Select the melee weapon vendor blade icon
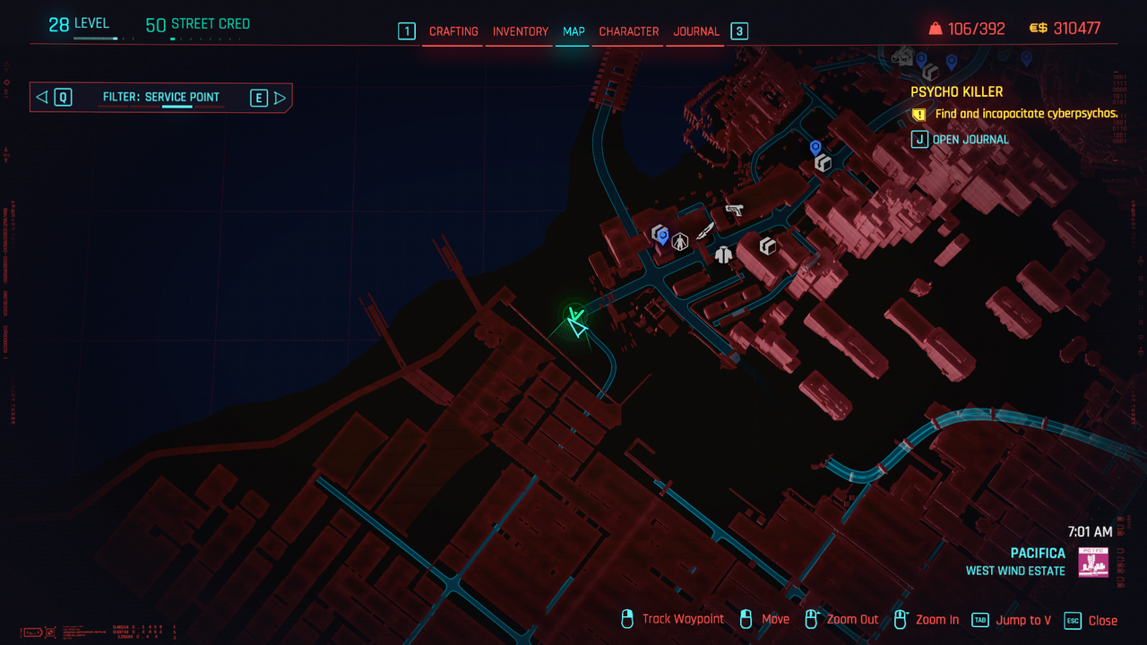The height and width of the screenshot is (645, 1147). (705, 231)
